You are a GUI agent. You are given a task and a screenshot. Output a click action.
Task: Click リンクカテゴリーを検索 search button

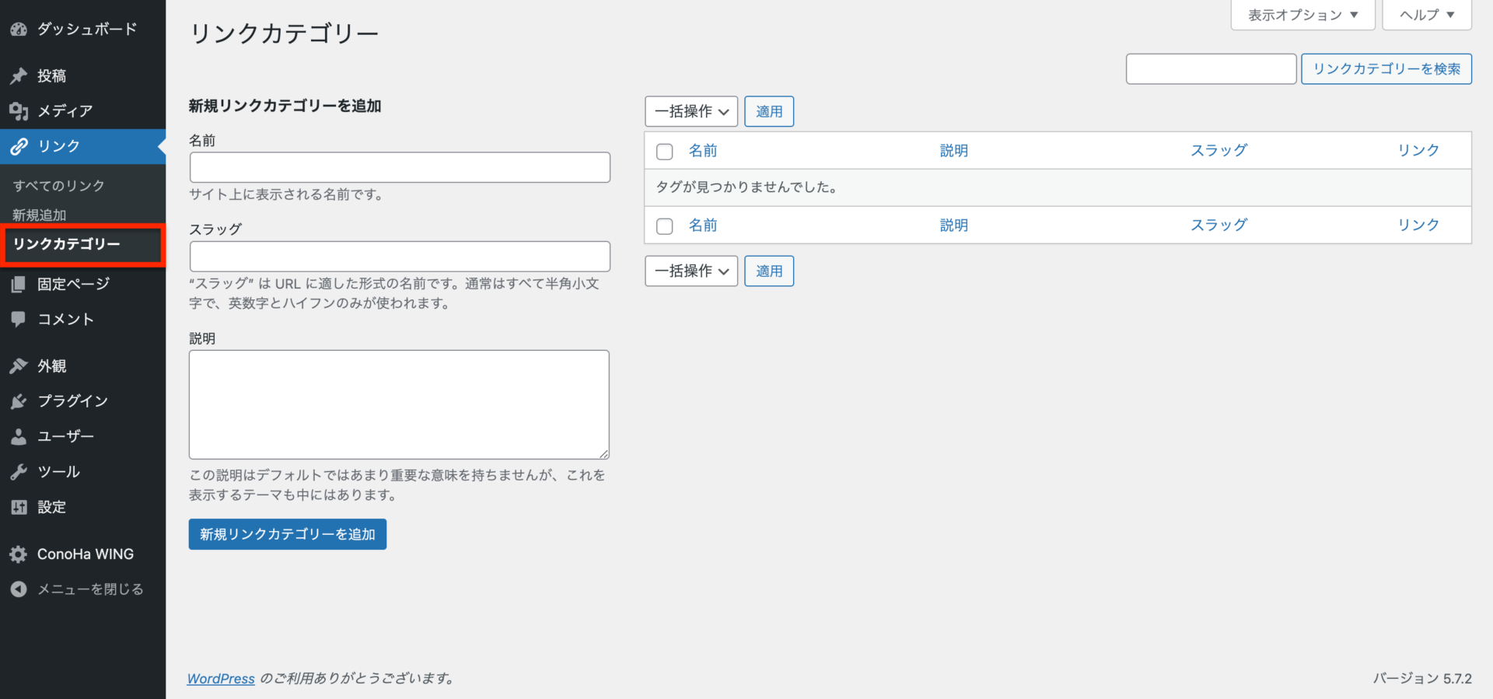(x=1386, y=68)
